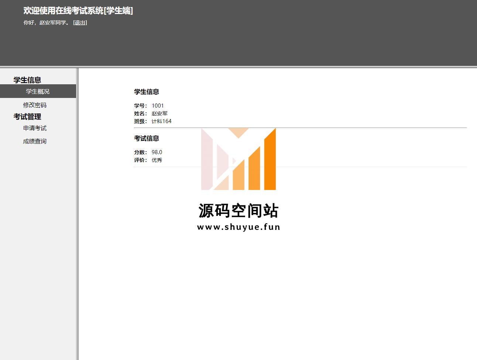This screenshot has width=477, height=360.
Task: Click the name value 赵安军 in content
Action: pyautogui.click(x=159, y=113)
